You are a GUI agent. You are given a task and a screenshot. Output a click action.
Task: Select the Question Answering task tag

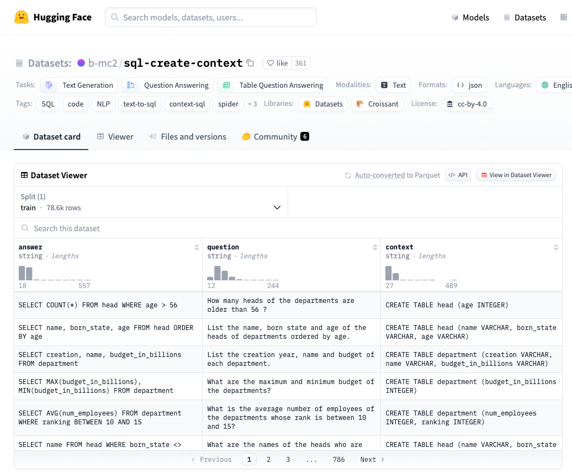(167, 85)
